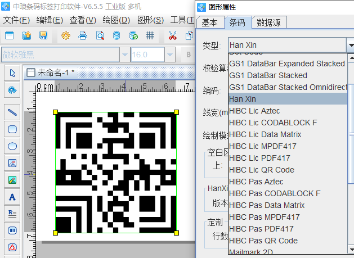
Task: Open the 图形(S) menu
Action: (150, 20)
